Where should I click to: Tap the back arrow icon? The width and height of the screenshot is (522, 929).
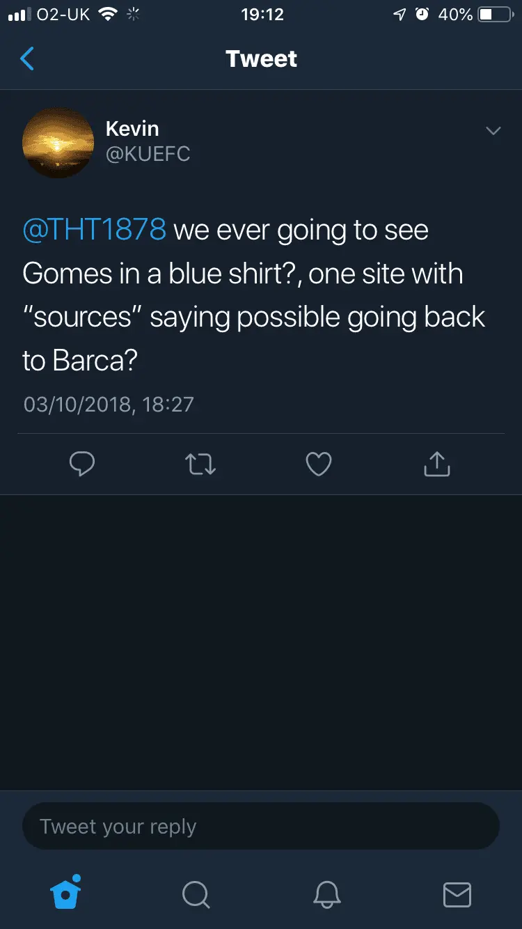(27, 59)
